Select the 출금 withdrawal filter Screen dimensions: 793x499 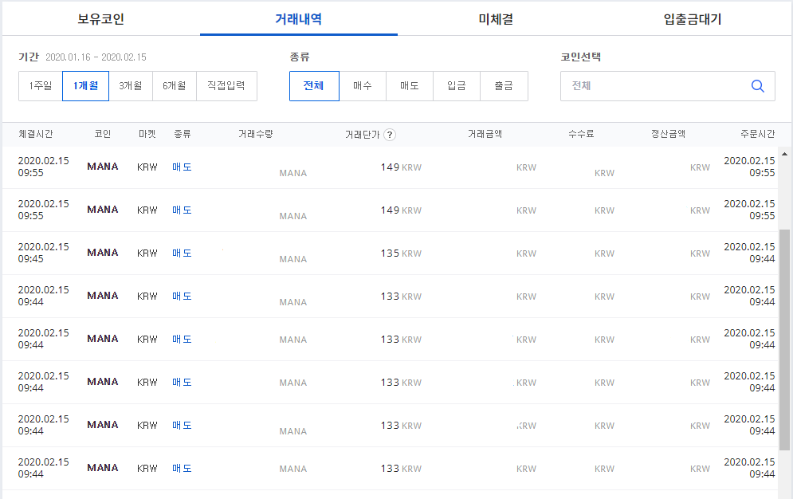pos(504,85)
